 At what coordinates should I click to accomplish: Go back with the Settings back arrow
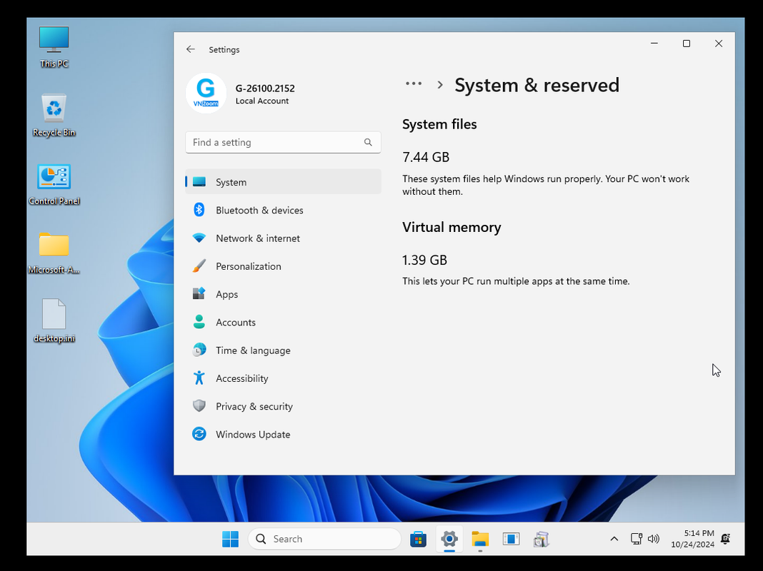190,49
